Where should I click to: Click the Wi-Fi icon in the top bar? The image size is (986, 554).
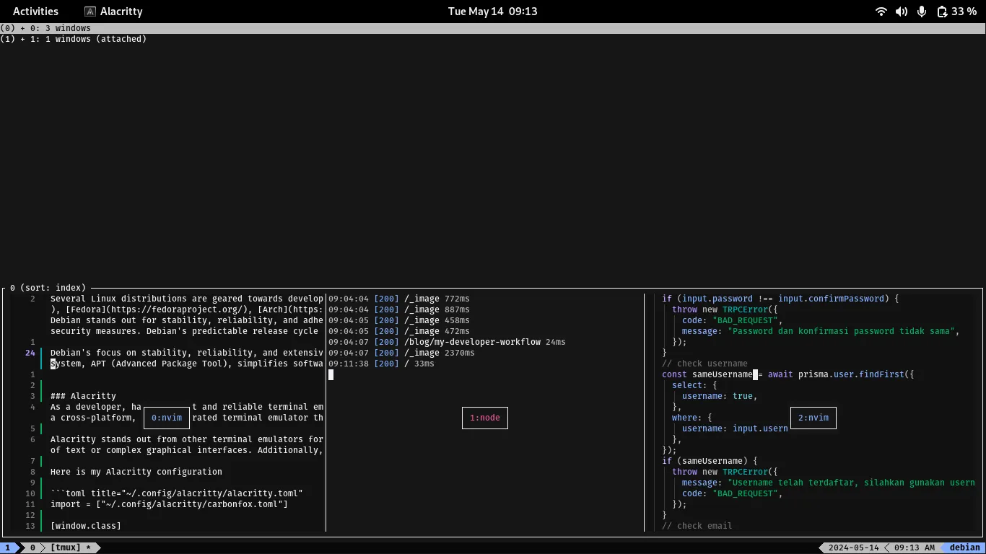click(x=881, y=11)
